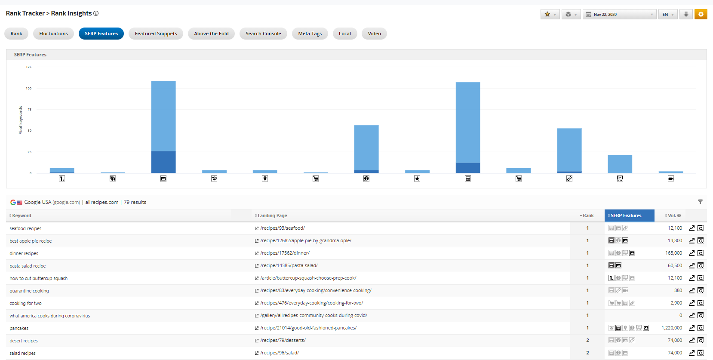Switch to the Above the Fold tab

[x=211, y=34]
